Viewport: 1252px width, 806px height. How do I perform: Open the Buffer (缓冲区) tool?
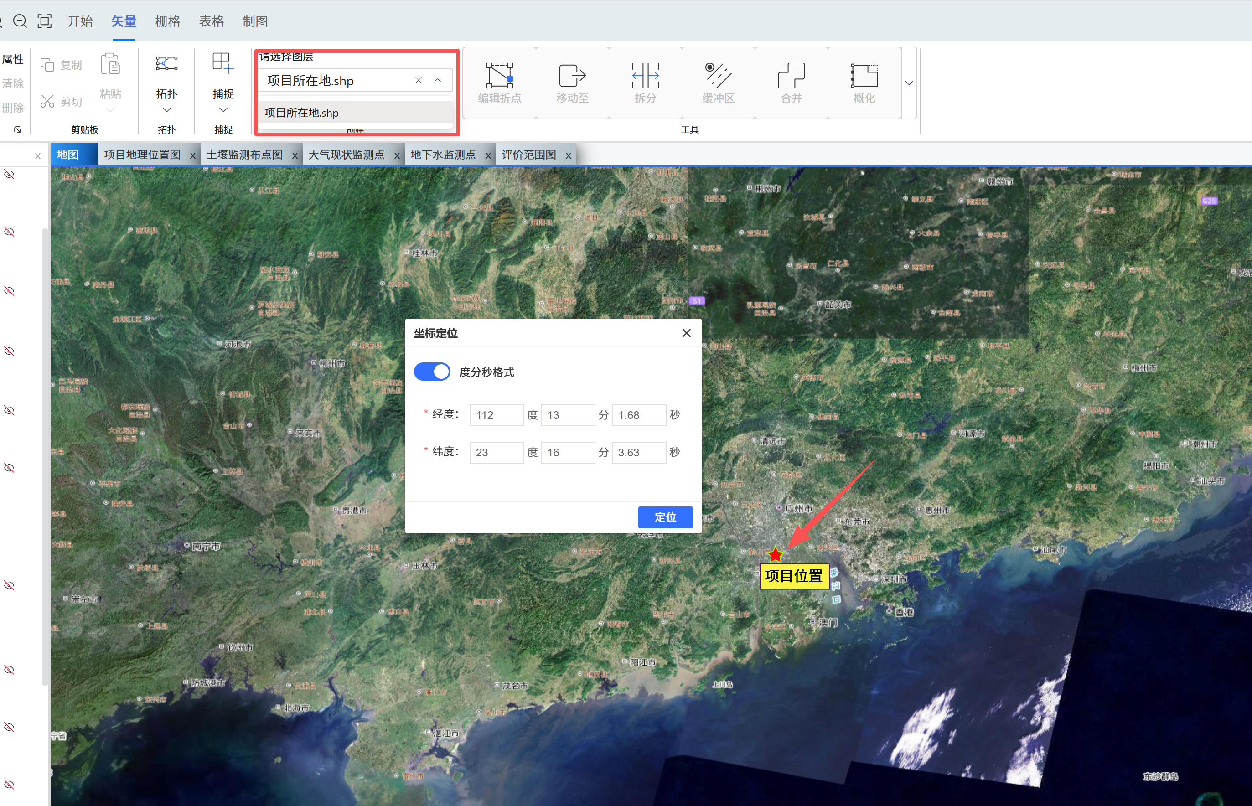click(718, 77)
